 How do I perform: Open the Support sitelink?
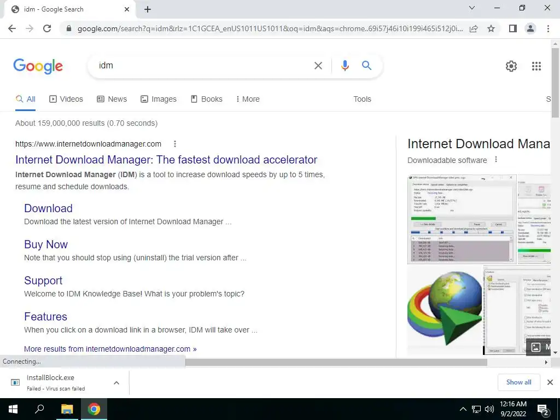[x=43, y=281]
